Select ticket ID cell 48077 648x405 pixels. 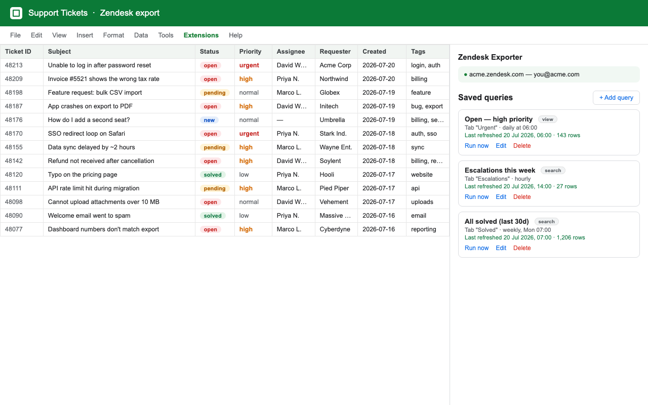coord(22,229)
